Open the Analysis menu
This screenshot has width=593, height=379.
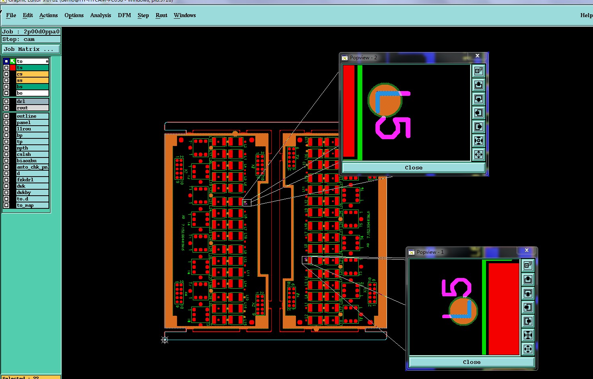tap(101, 16)
